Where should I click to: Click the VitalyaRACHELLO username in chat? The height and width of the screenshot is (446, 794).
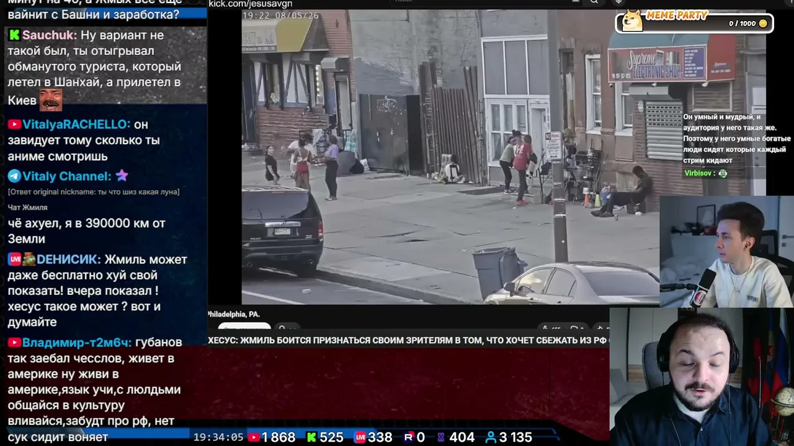(76, 125)
